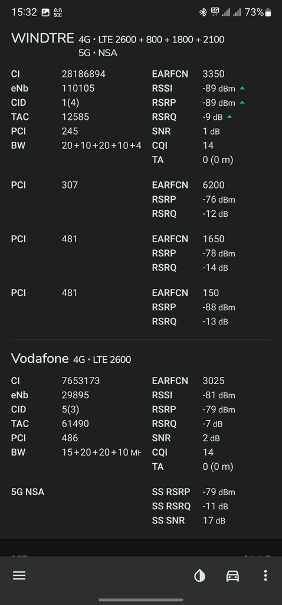The height and width of the screenshot is (605, 282).
Task: Select the 5G NSA section label
Action: pos(28,492)
